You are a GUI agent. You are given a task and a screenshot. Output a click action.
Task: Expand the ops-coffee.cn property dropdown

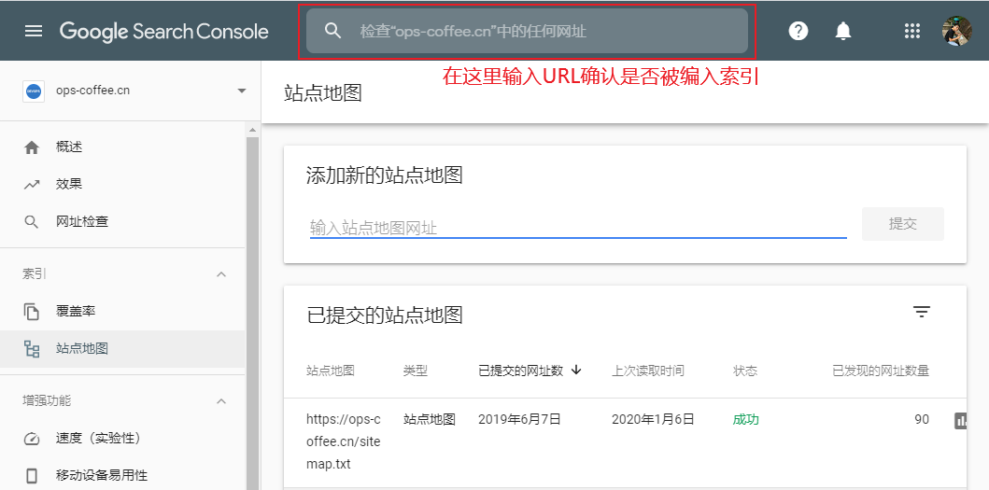242,91
